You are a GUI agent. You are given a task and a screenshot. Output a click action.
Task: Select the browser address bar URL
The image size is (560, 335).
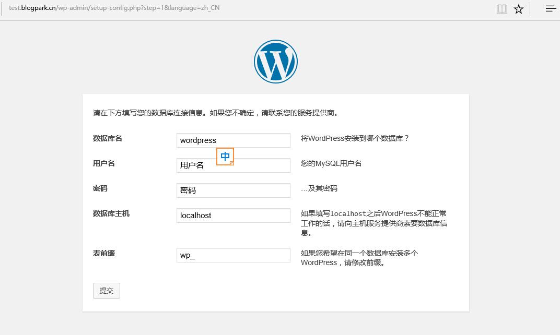click(x=114, y=8)
